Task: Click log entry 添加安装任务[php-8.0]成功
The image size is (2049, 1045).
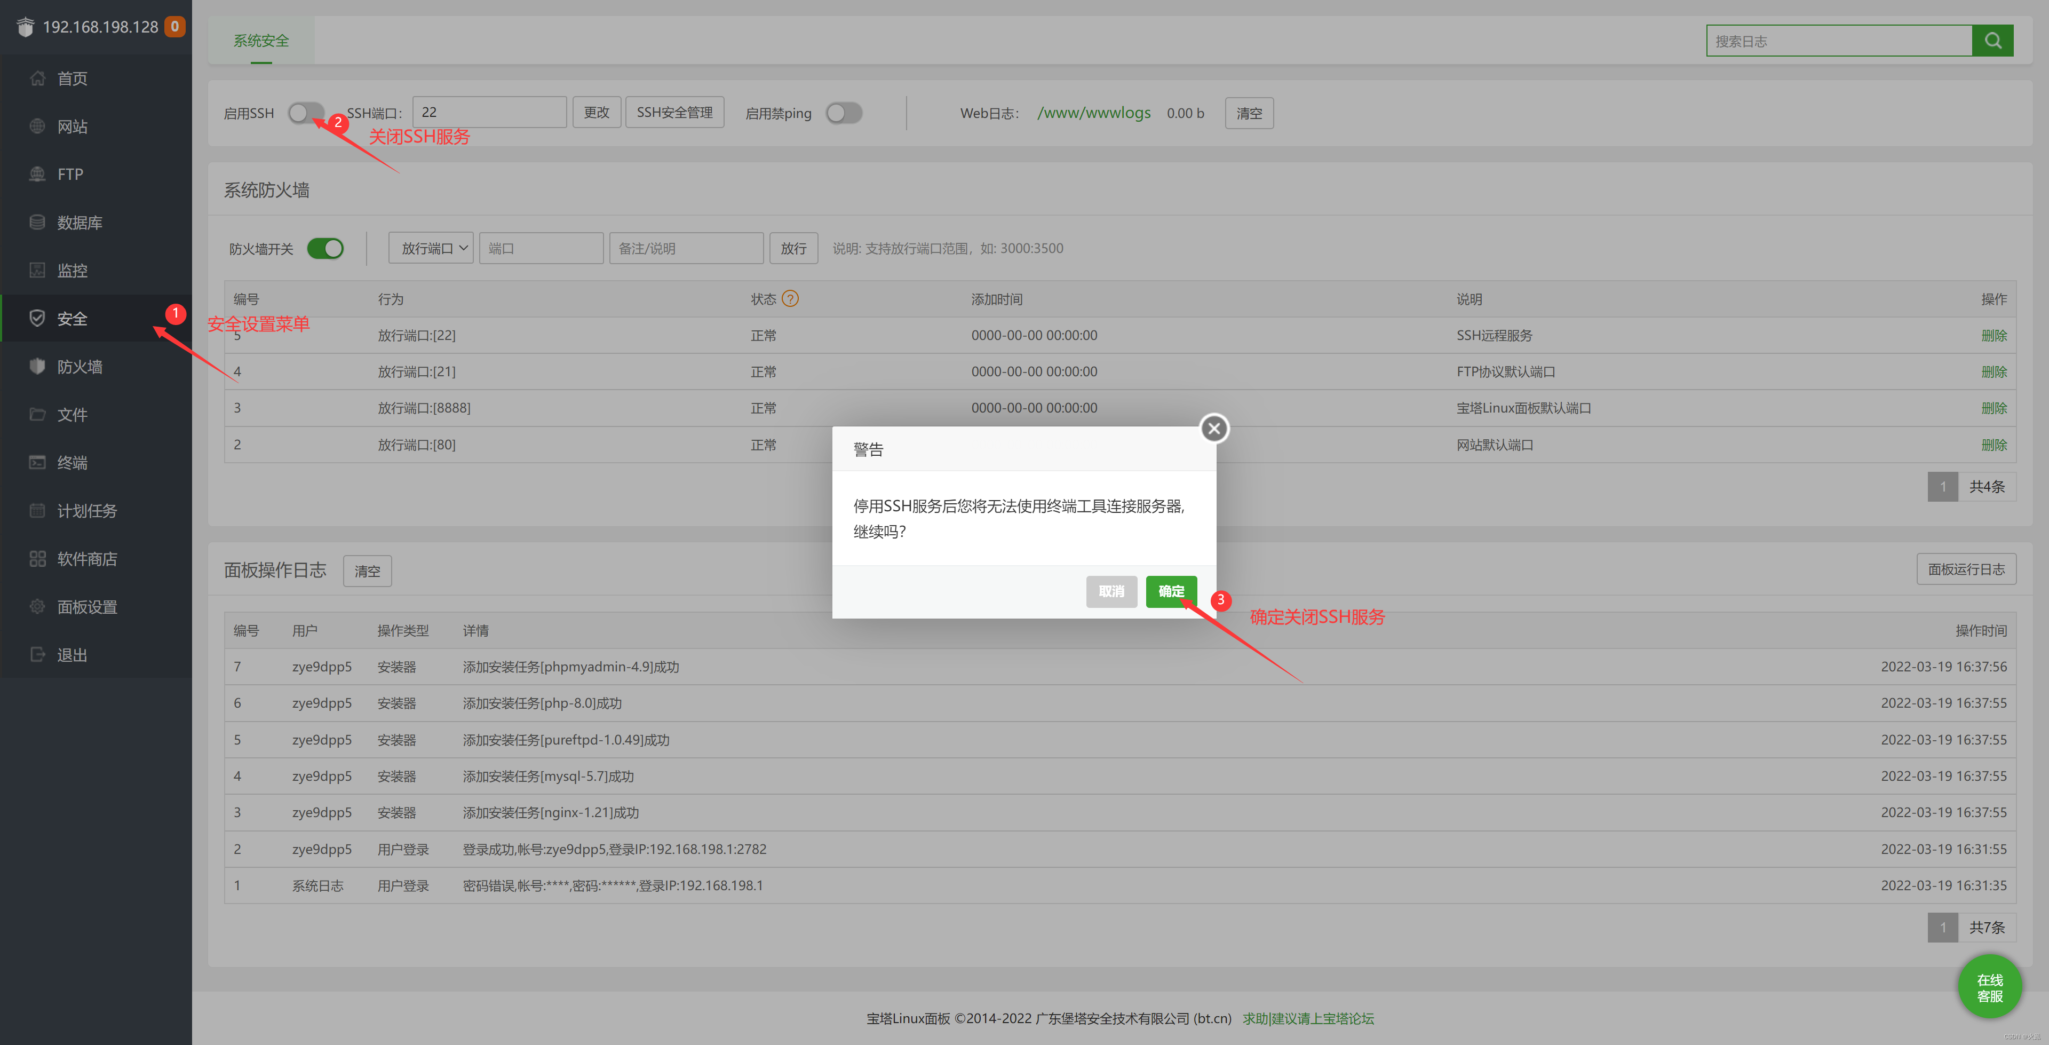Action: (x=543, y=703)
